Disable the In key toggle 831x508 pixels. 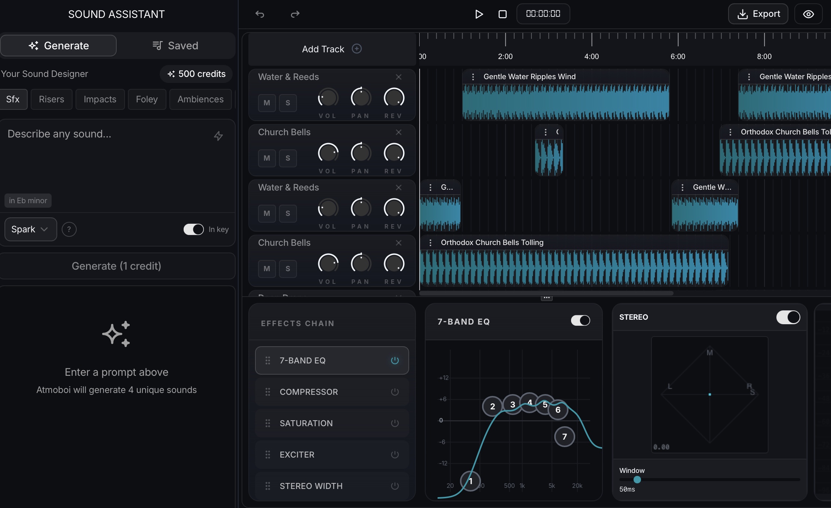[194, 229]
